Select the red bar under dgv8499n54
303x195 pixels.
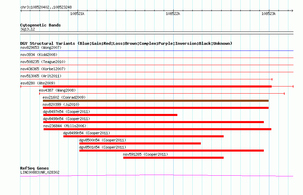(143, 136)
